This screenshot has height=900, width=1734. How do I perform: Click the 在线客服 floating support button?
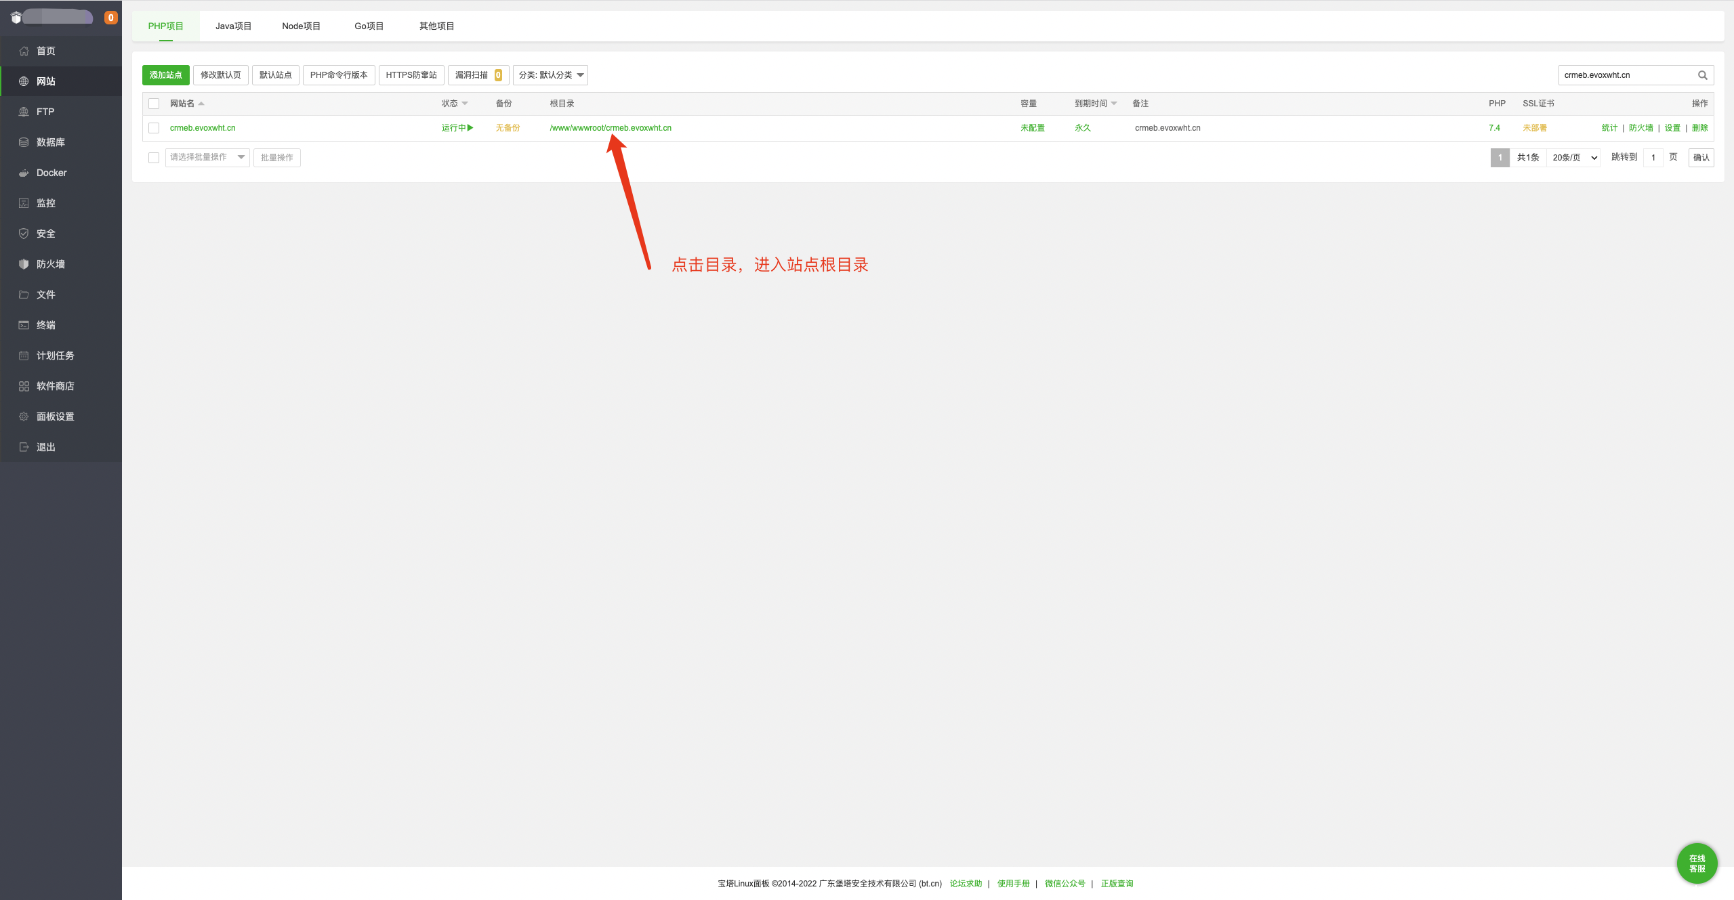[1696, 863]
